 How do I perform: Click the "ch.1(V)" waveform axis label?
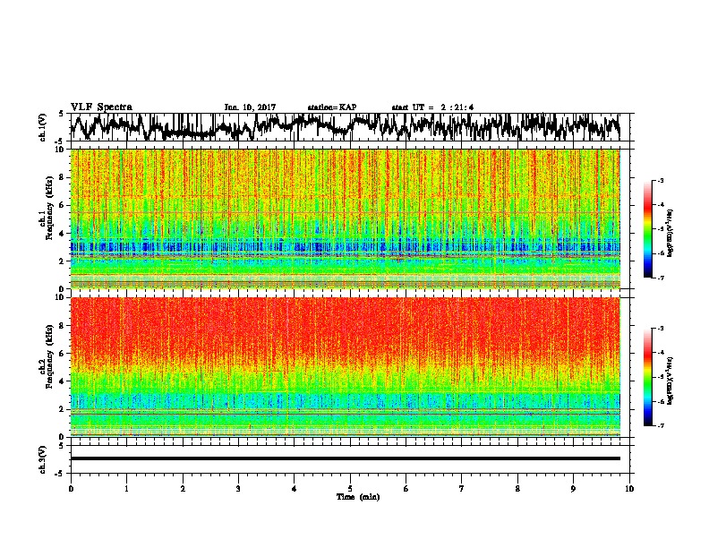tap(42, 127)
